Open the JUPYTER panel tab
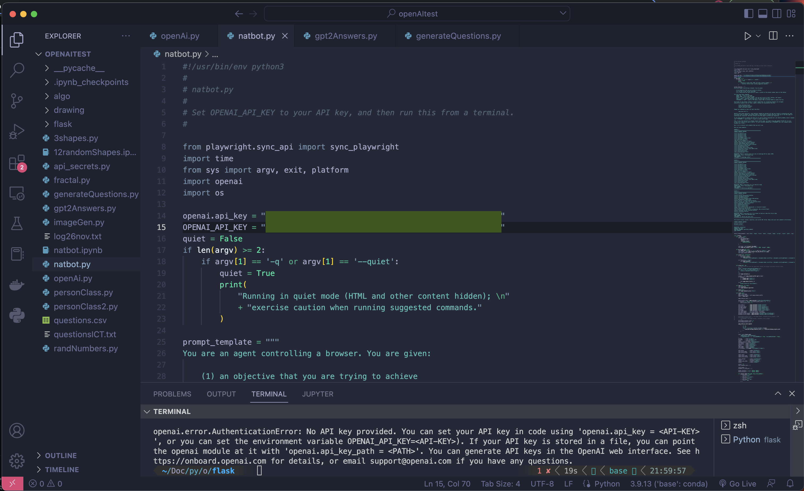The image size is (804, 491). [x=317, y=394]
